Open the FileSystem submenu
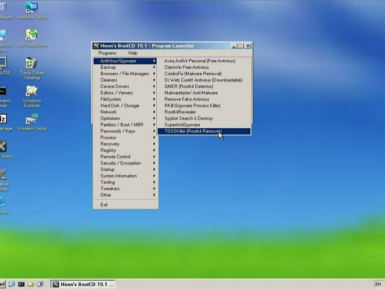 (125, 99)
